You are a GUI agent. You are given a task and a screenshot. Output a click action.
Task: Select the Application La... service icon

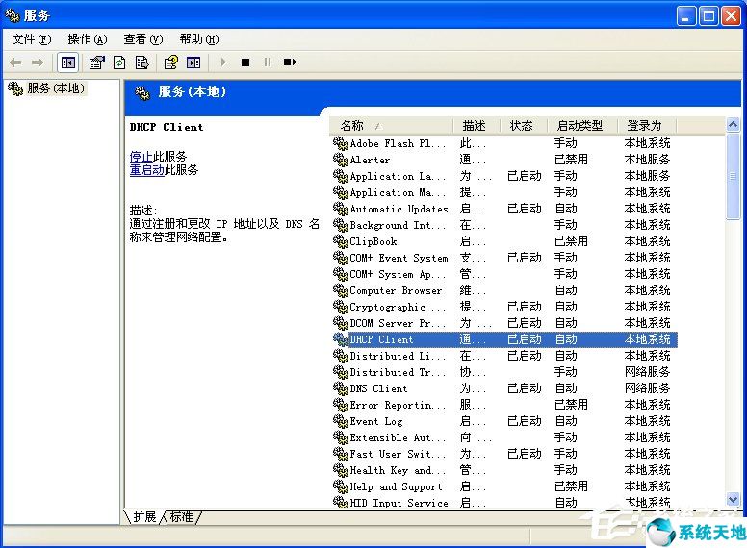[340, 176]
